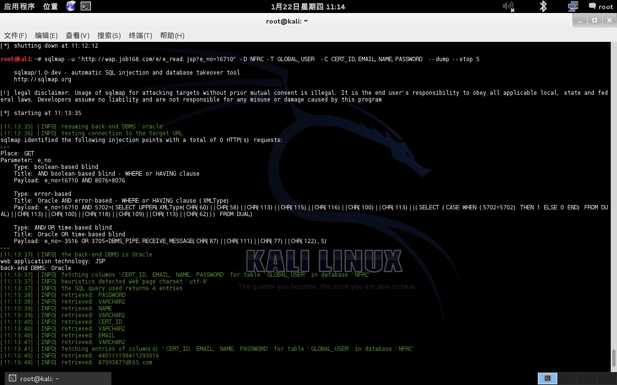Click '[*] shutting down at 11:12:12' line
Image resolution: width=617 pixels, height=385 pixels.
[49, 46]
